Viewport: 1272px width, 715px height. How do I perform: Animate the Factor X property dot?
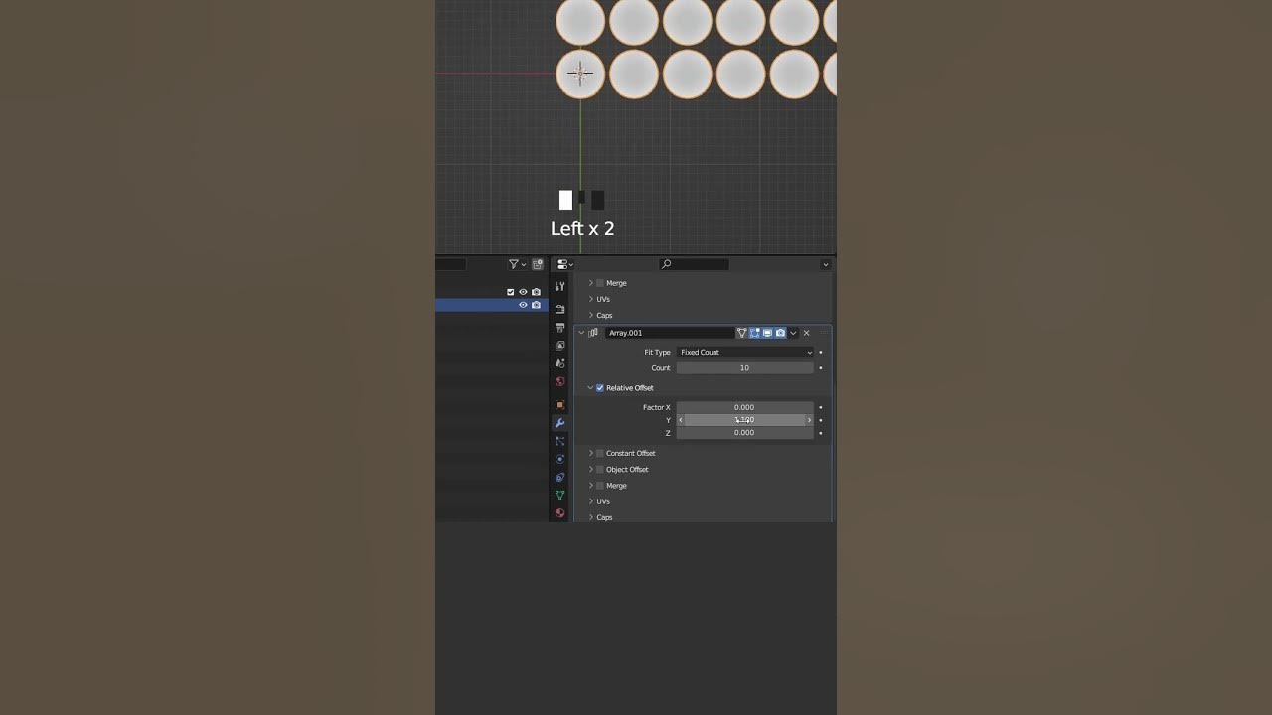821,407
